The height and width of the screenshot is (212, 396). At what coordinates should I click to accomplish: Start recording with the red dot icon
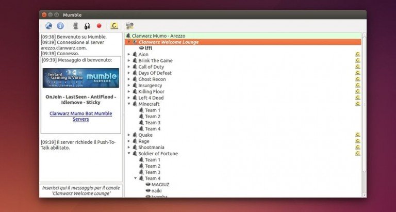pyautogui.click(x=99, y=25)
